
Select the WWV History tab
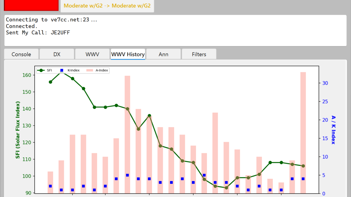128,54
